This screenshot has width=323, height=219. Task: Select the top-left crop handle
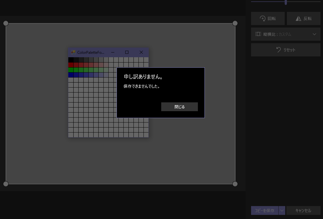(x=6, y=23)
